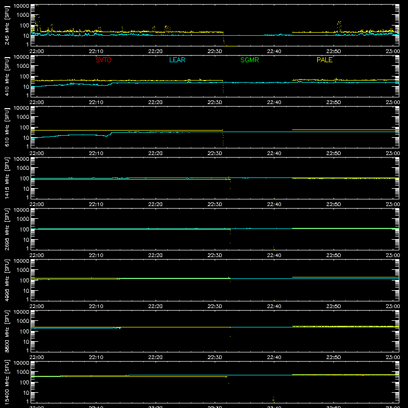The image size is (408, 408).
Task: Click 22:00 time label under 245 MHz plot
Action: pyautogui.click(x=37, y=52)
